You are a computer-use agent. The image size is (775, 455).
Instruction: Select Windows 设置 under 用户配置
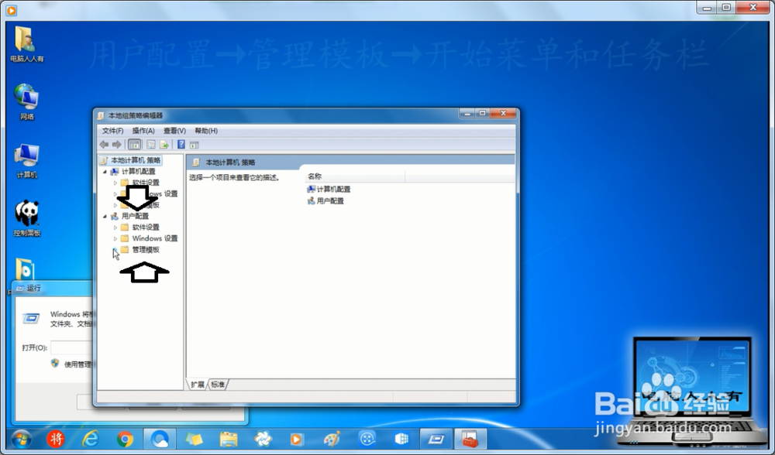tap(155, 238)
